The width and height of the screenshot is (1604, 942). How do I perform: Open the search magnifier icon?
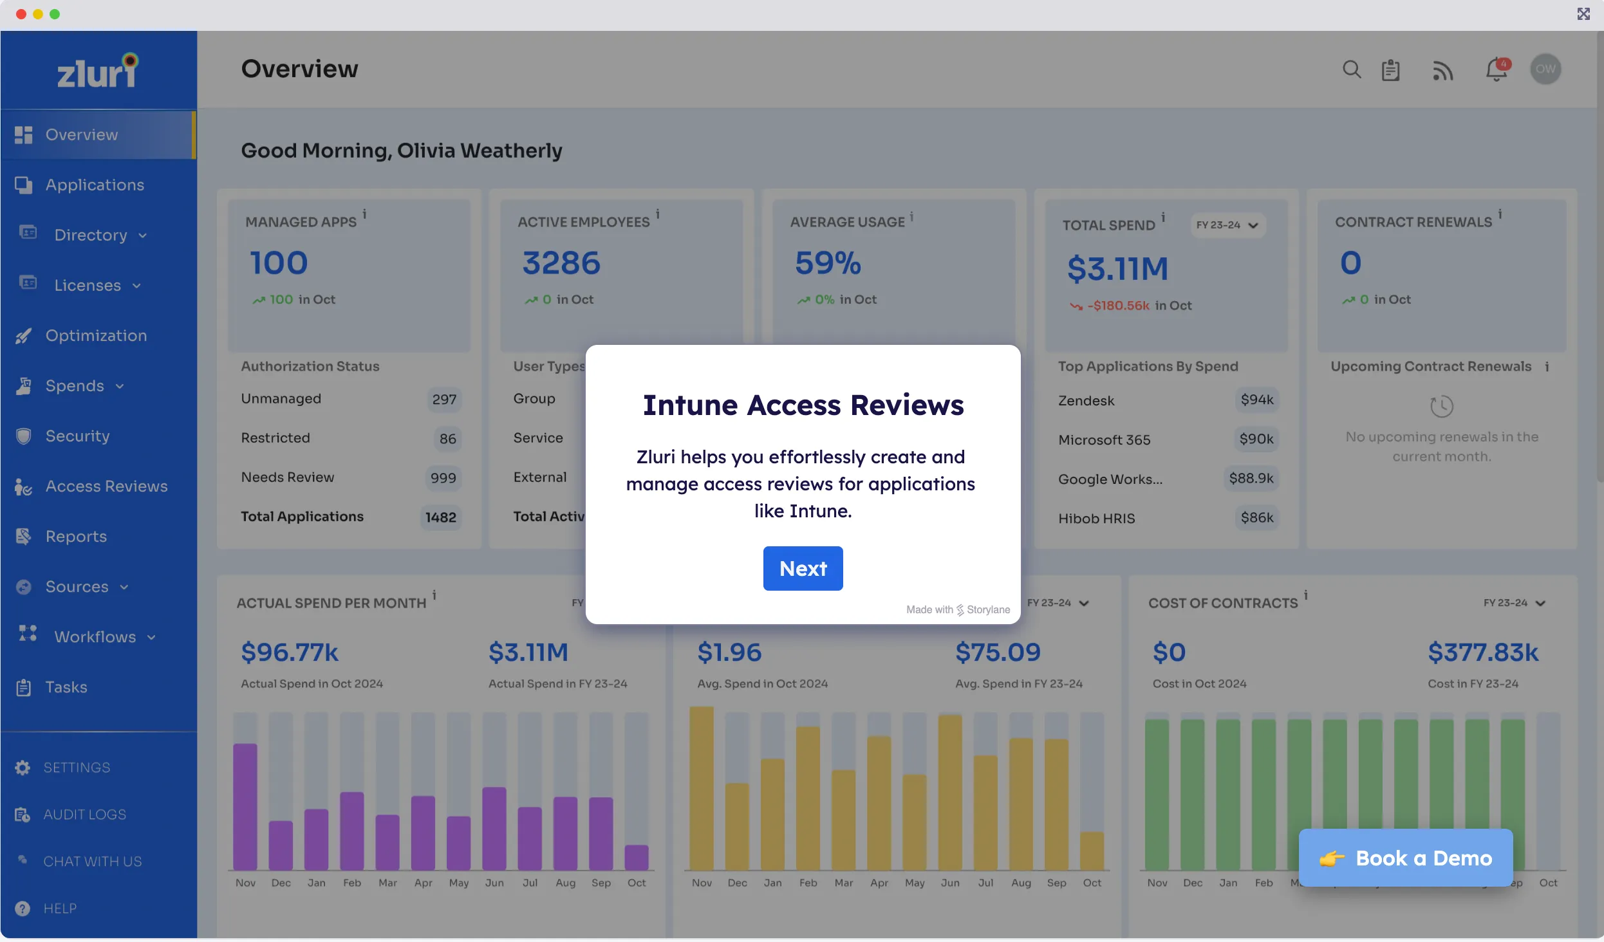(1352, 69)
